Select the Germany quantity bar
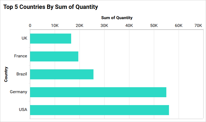206x122 pixels. click(98, 92)
